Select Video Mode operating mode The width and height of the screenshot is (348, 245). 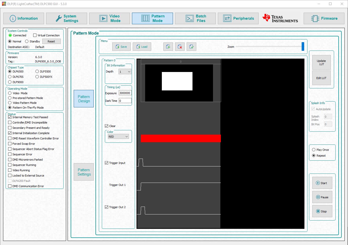point(10,93)
